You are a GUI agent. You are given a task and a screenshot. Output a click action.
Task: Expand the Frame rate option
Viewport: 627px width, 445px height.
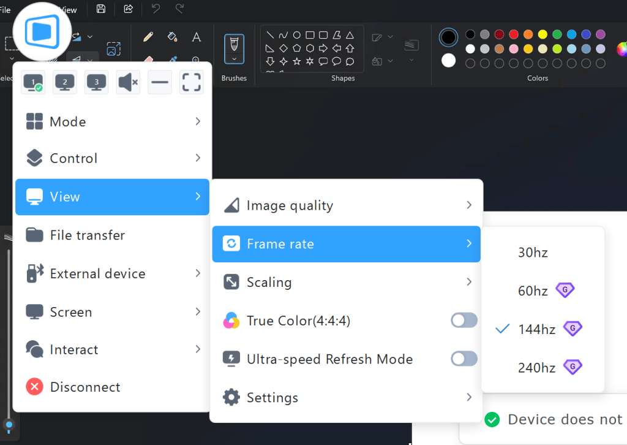coord(347,244)
